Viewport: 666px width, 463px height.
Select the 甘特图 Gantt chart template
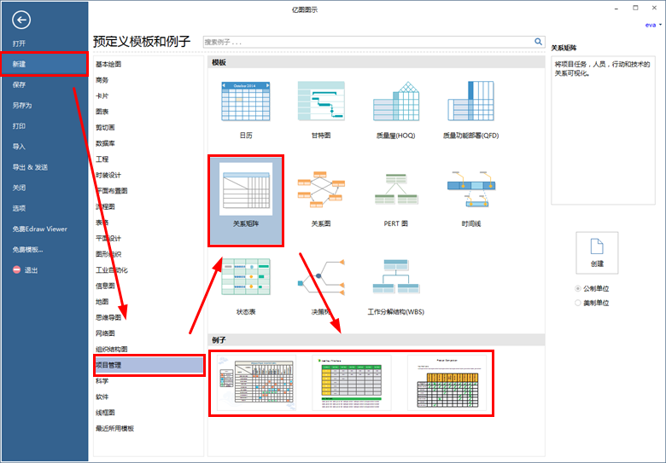tap(321, 101)
